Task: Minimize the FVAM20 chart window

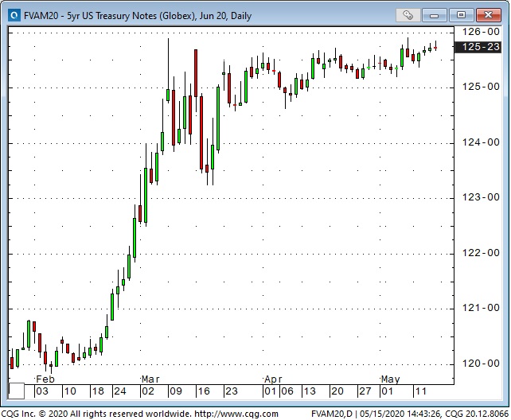Action: pos(434,15)
